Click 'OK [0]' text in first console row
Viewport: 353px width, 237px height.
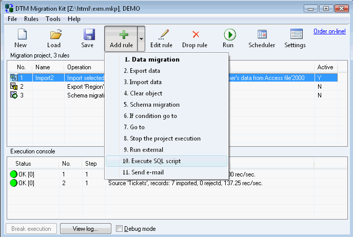pyautogui.click(x=26, y=174)
